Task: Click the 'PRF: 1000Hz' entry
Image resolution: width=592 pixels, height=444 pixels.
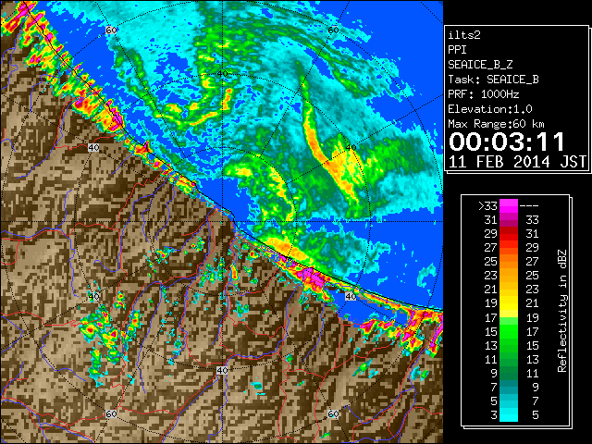Action: pyautogui.click(x=484, y=94)
